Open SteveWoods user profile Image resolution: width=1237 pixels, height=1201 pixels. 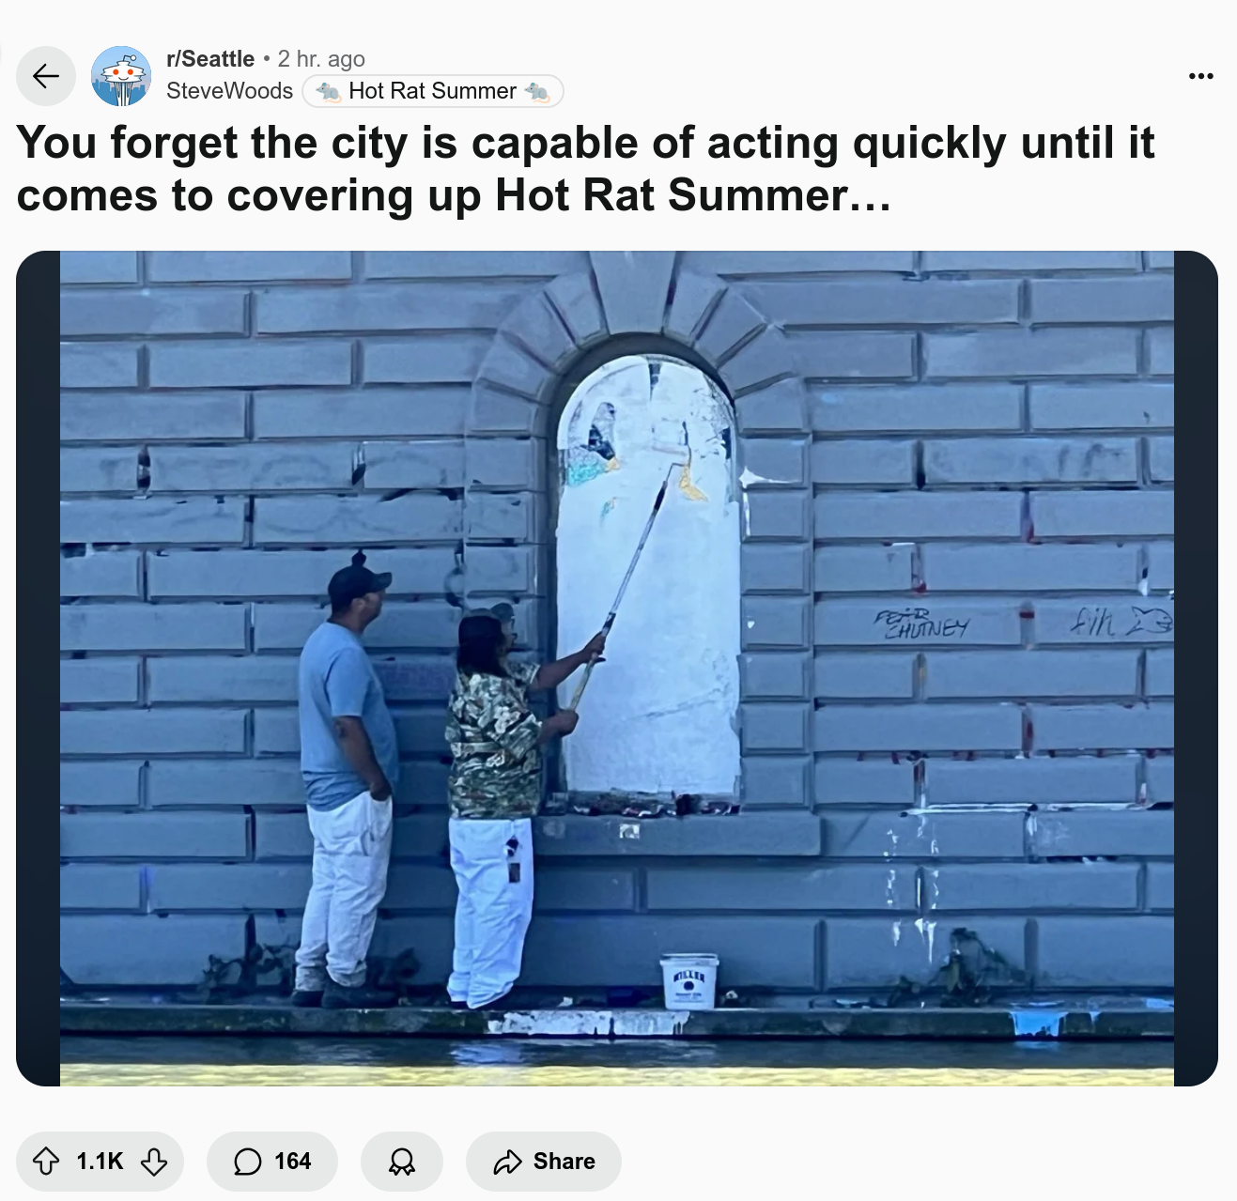tap(229, 91)
